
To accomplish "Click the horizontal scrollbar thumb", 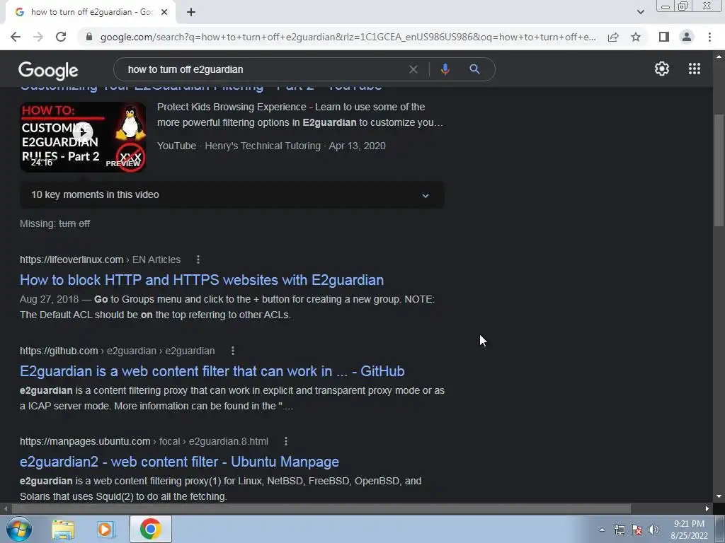I will [321, 509].
